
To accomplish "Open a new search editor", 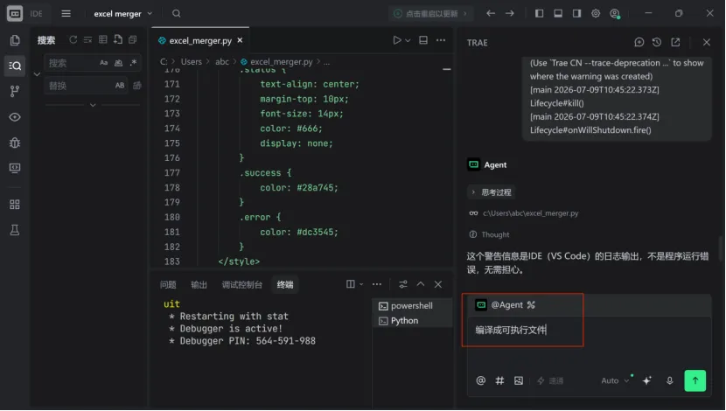I will [x=118, y=40].
